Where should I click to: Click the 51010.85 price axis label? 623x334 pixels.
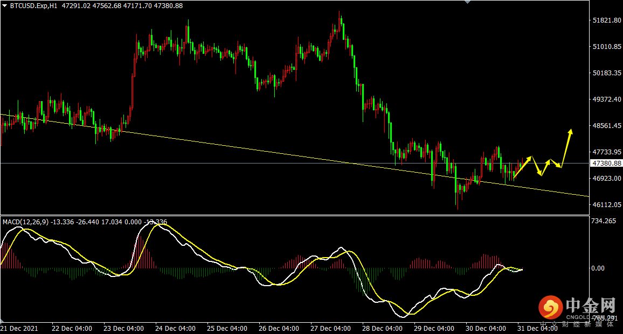coord(607,47)
